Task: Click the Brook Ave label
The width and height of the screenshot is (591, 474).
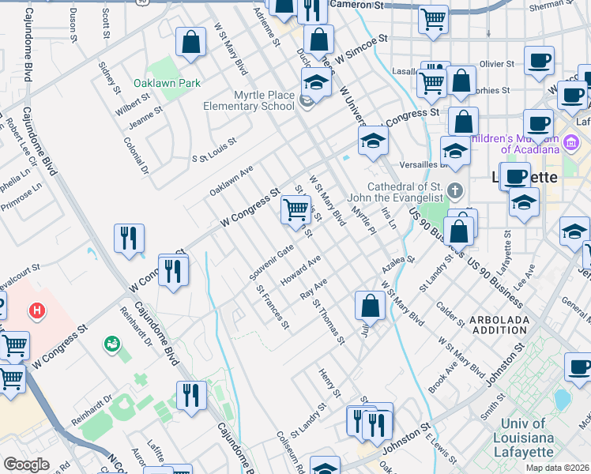Action: point(443,378)
